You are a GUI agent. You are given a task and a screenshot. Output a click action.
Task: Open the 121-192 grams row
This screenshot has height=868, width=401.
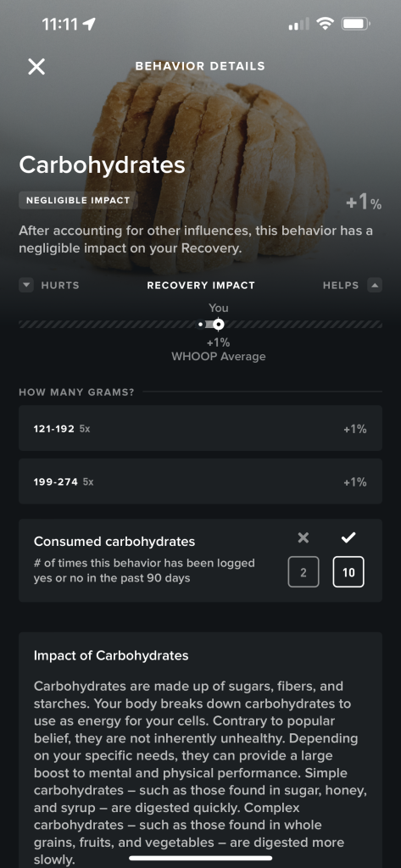point(200,428)
